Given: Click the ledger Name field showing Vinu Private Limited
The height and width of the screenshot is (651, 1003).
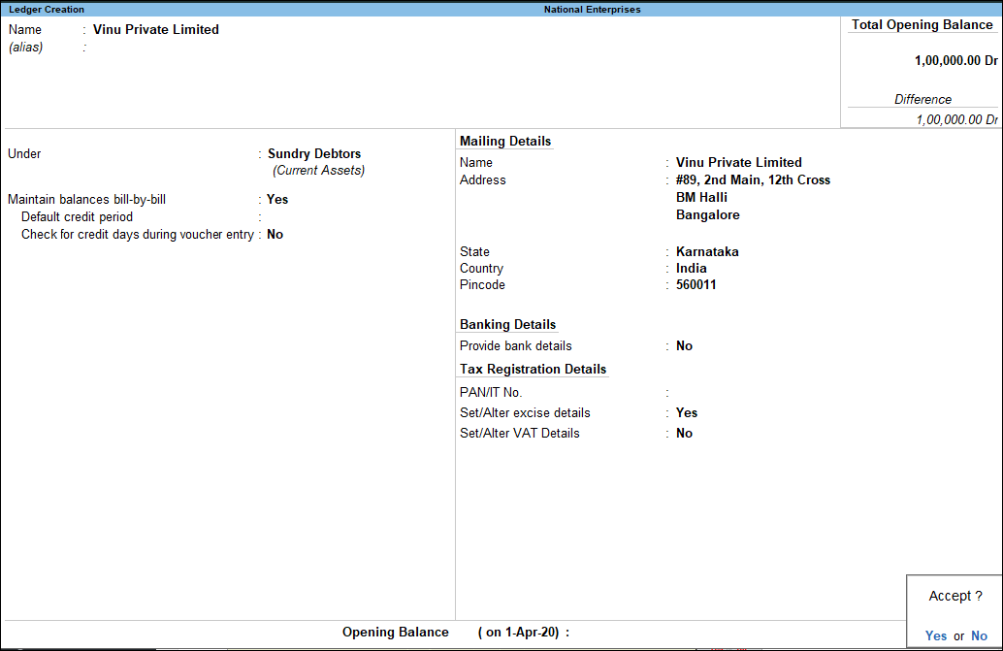Looking at the screenshot, I should [155, 29].
